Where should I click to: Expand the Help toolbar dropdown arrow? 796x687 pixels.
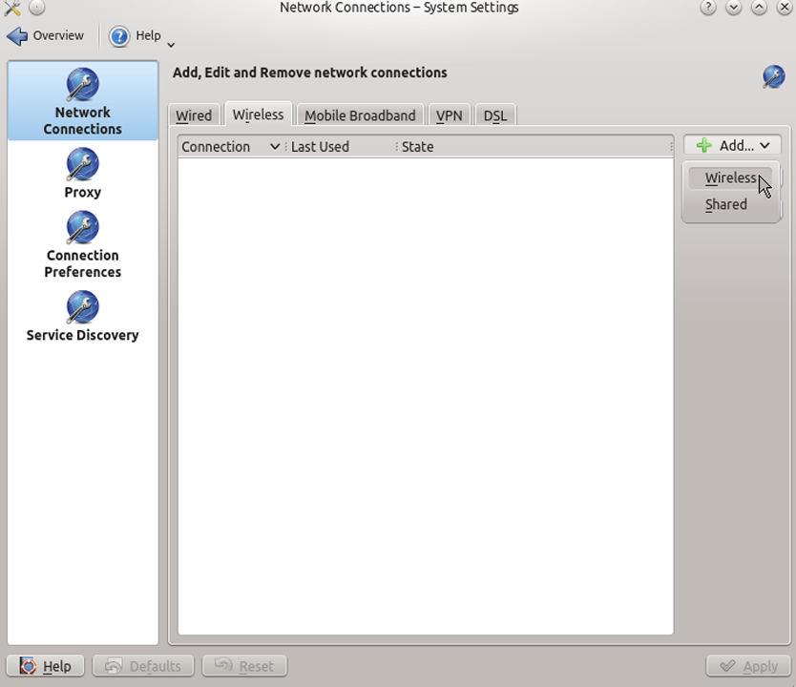click(171, 45)
